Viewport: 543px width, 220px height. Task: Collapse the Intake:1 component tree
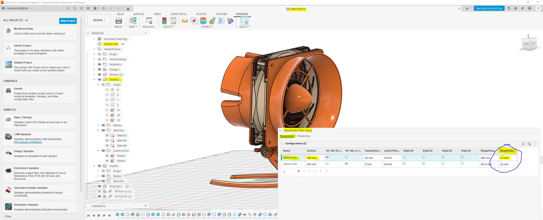click(94, 80)
